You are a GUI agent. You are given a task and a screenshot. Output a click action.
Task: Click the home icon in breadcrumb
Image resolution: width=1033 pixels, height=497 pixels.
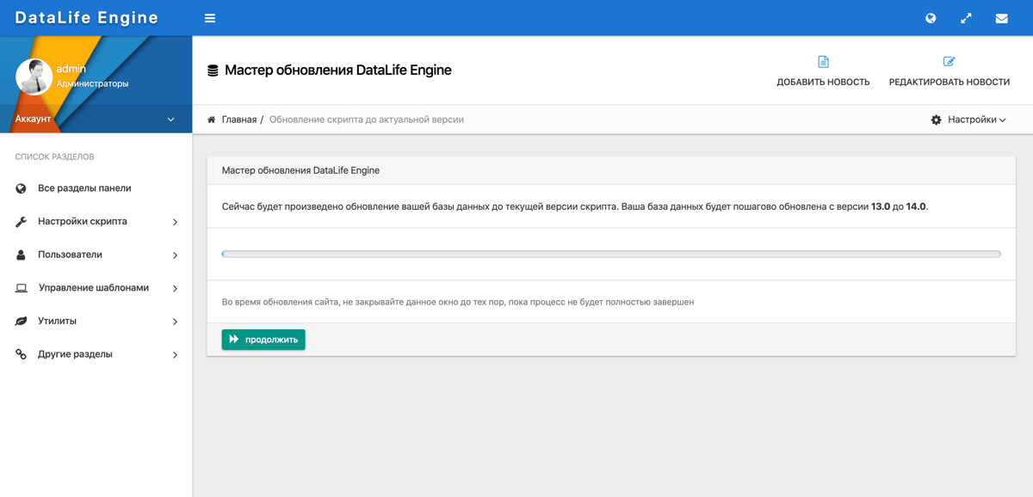click(212, 120)
